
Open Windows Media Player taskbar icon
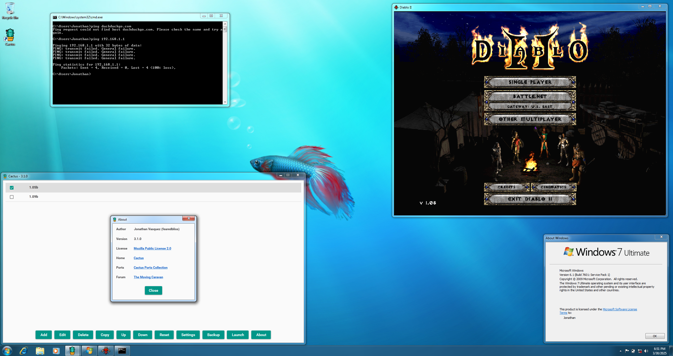point(56,351)
